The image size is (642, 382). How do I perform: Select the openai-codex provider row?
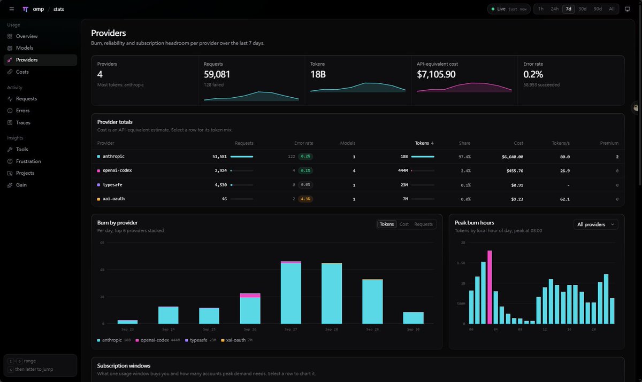point(357,170)
